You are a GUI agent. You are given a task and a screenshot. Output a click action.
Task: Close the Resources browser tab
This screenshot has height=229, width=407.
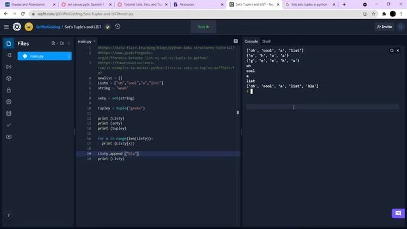point(222,4)
